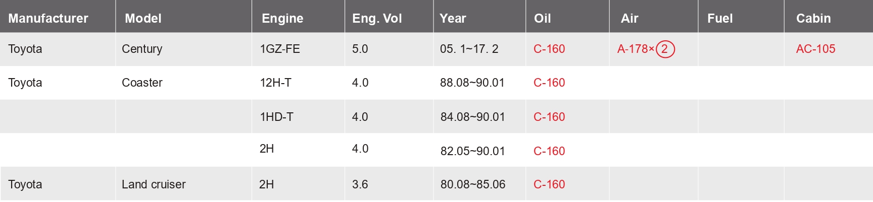This screenshot has height=202, width=873.
Task: Click the Eng. Vol column header
Action: (377, 18)
